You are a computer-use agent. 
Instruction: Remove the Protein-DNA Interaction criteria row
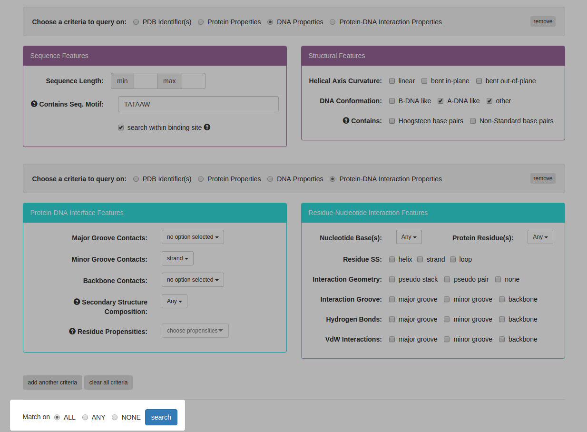pos(543,178)
